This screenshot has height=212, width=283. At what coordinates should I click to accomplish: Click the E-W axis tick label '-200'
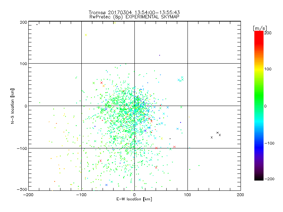click(28, 195)
